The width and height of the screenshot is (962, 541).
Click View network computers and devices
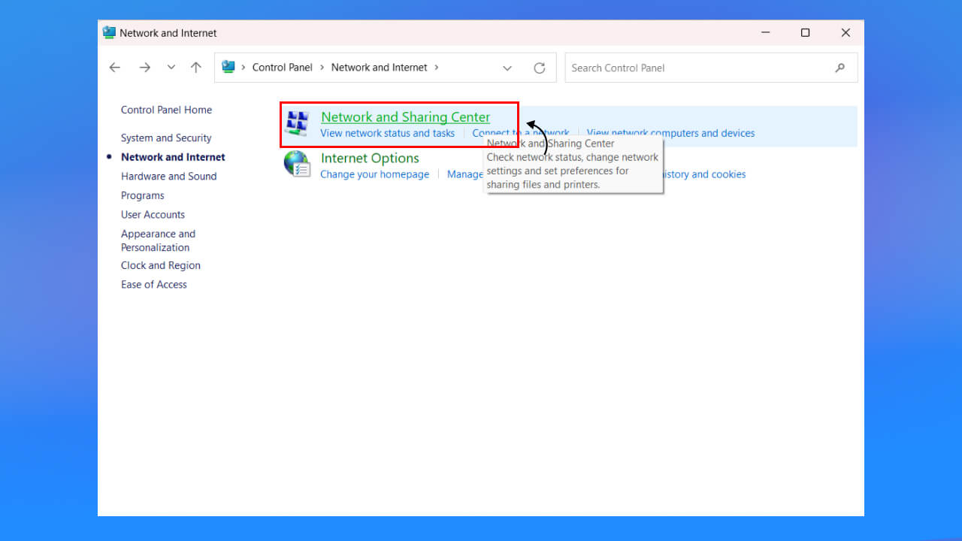670,133
